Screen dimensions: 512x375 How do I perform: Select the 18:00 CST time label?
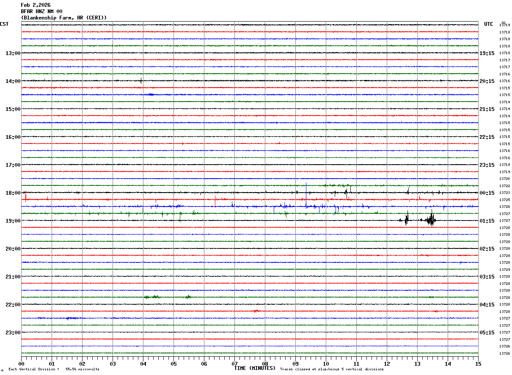[13, 193]
